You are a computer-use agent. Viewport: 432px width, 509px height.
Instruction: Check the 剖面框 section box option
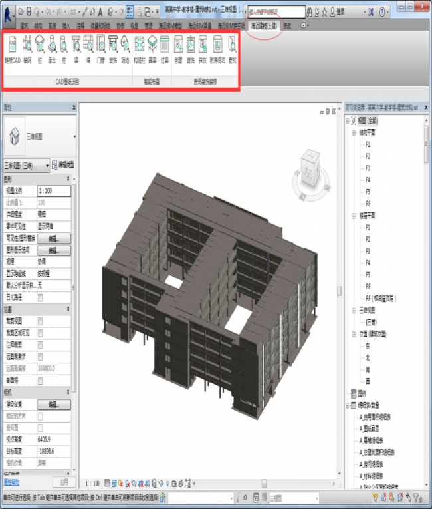click(x=41, y=381)
